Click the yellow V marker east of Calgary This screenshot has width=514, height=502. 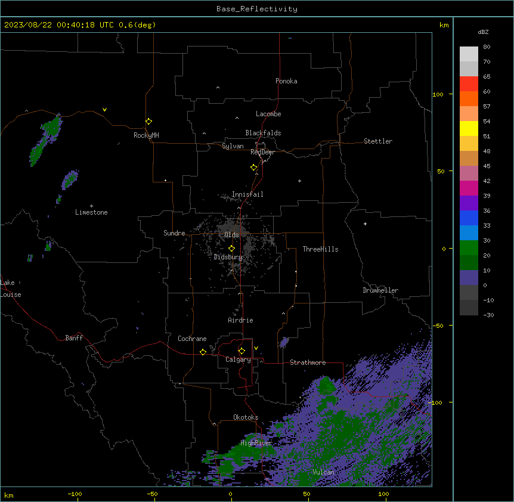(256, 348)
